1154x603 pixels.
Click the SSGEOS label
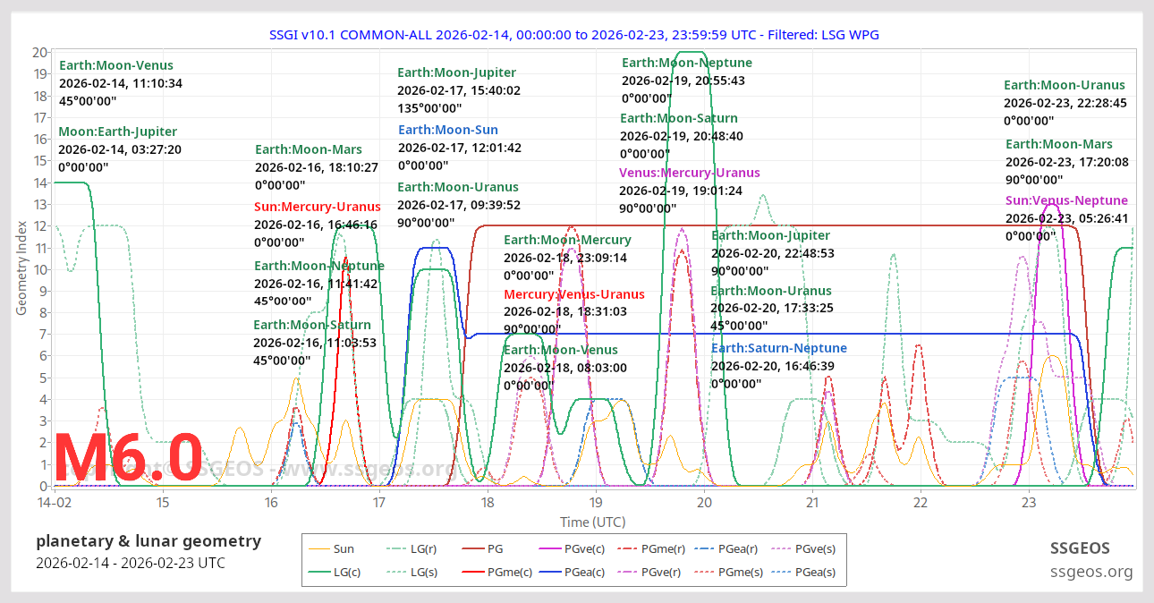point(1082,548)
